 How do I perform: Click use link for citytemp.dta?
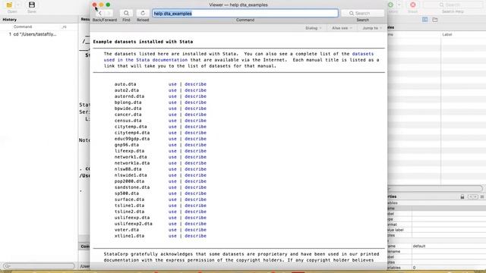pos(172,127)
